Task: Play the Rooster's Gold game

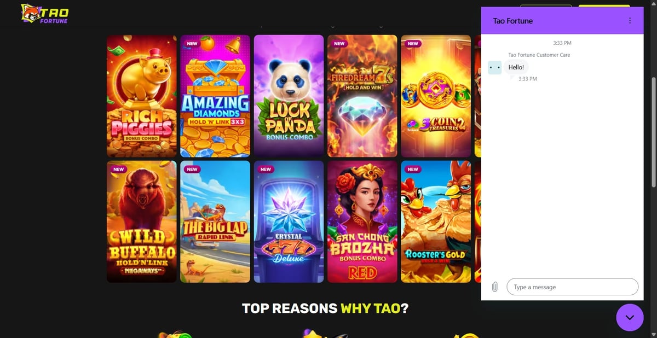Action: (436, 222)
